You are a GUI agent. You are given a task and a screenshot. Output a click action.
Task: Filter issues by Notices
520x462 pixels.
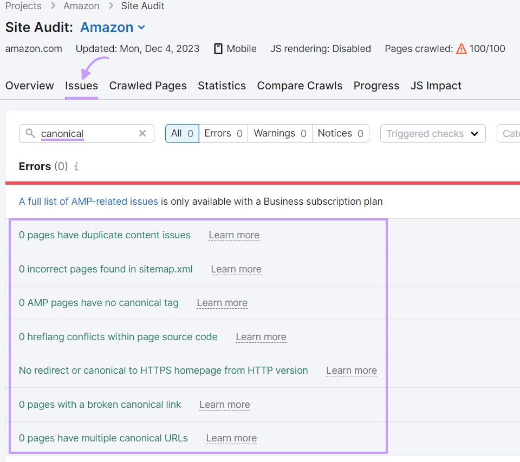(340, 133)
